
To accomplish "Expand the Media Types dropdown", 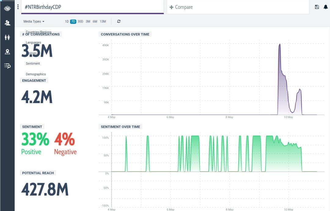I will 34,21.
